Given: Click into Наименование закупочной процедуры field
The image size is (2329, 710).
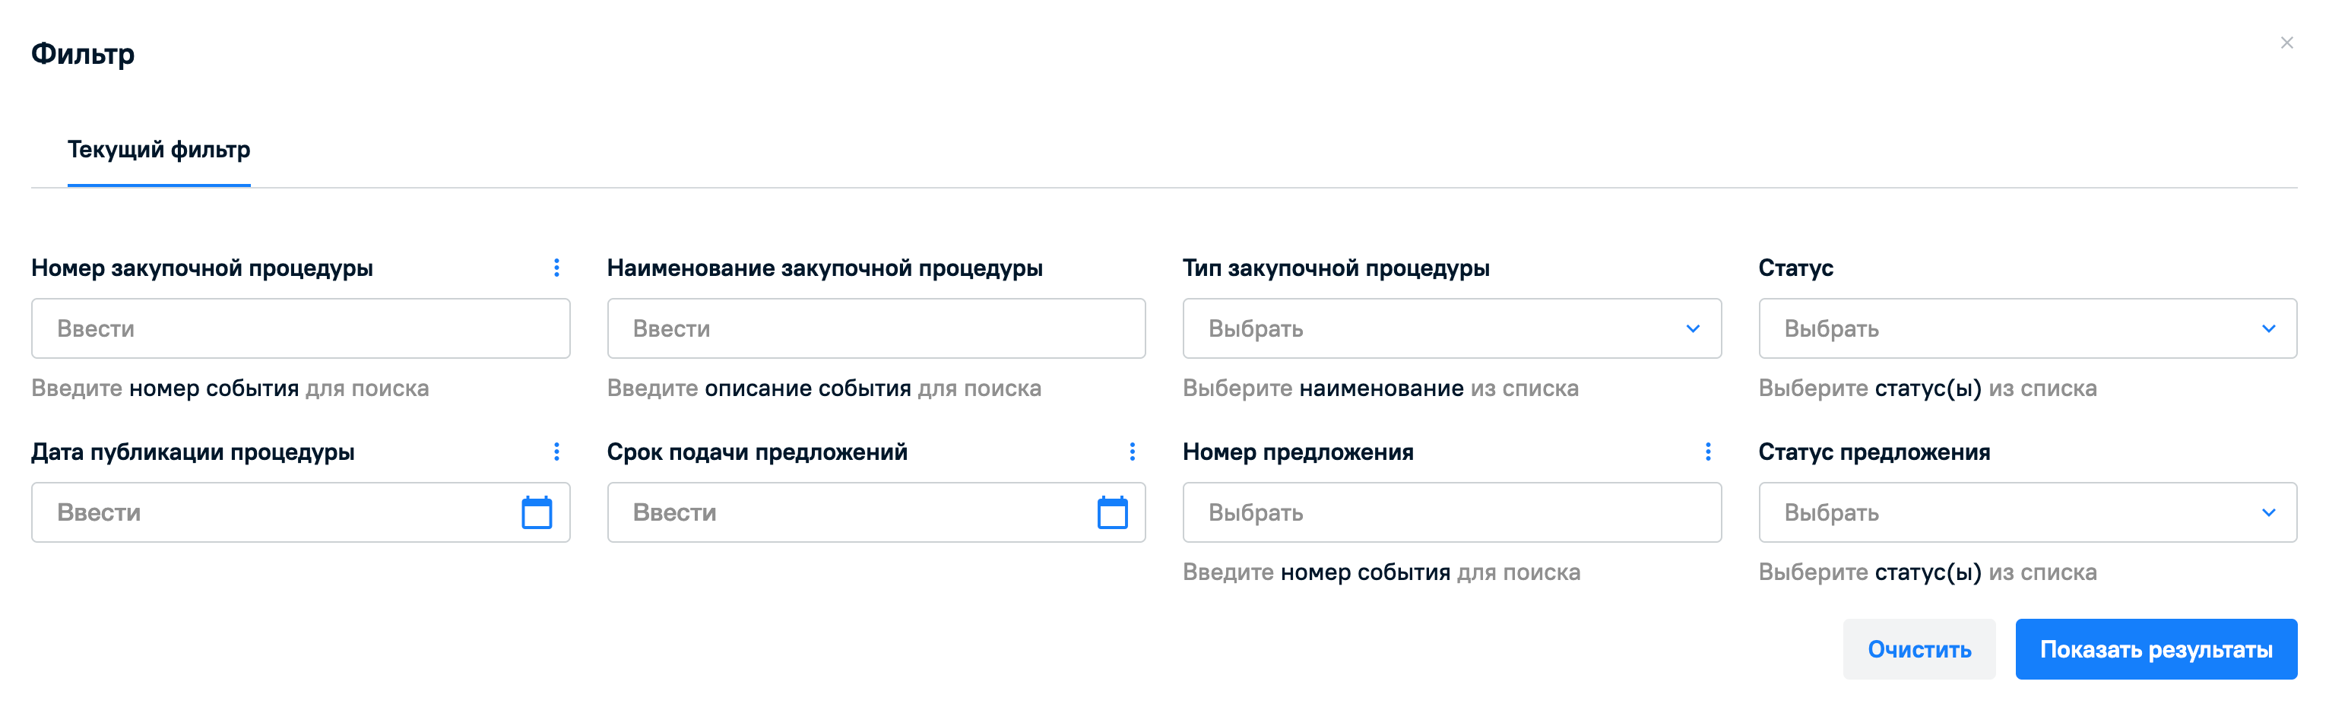Looking at the screenshot, I should tap(875, 328).
